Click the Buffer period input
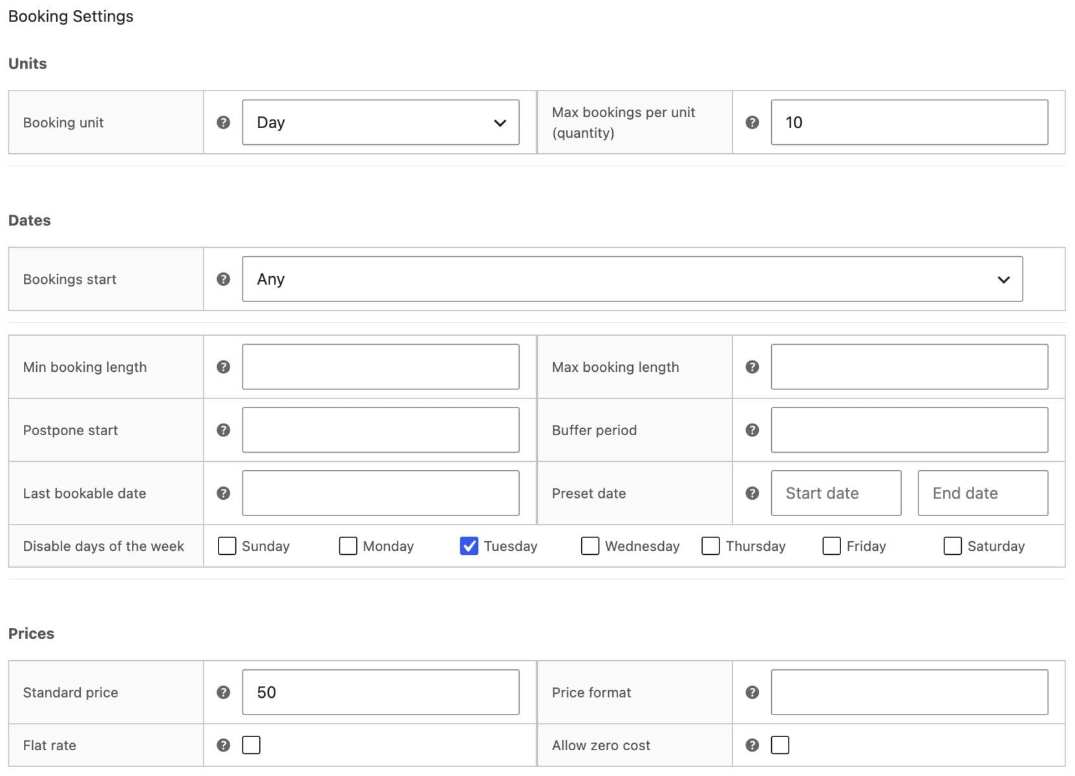1075x776 pixels. (x=909, y=430)
